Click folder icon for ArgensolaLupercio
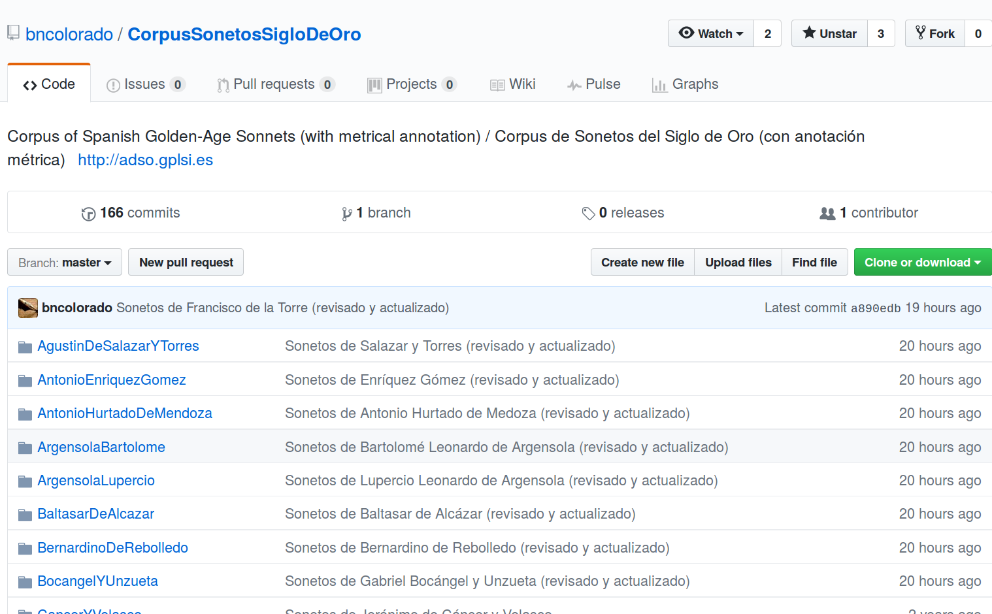 click(25, 481)
